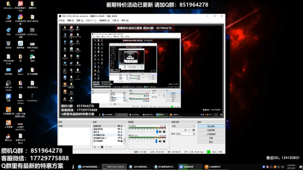Select the scene entry in scenes list
Image resolution: width=303 pixels, height=170 pixels.
click(74, 126)
